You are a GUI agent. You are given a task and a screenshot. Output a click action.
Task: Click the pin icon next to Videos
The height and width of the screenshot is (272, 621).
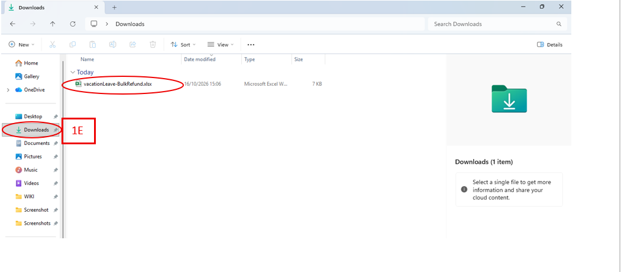click(x=56, y=183)
